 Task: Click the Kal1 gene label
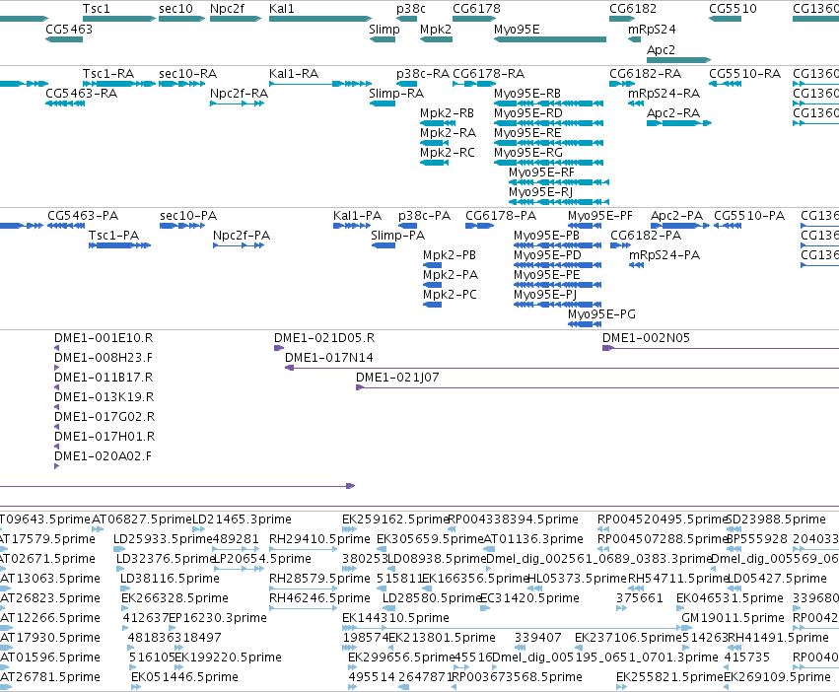pos(281,9)
